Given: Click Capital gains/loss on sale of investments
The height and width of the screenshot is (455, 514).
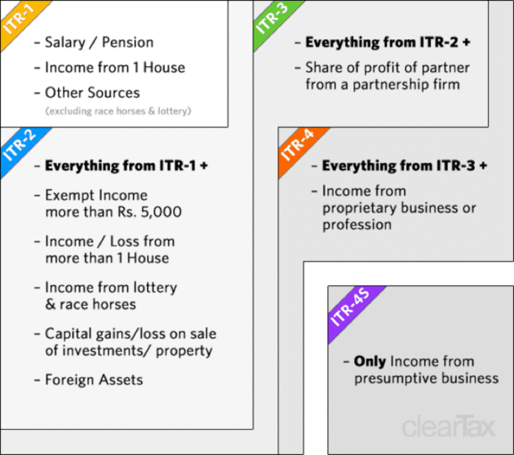Looking at the screenshot, I should (x=131, y=342).
